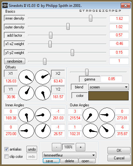Click the undo button

pos(32,149)
